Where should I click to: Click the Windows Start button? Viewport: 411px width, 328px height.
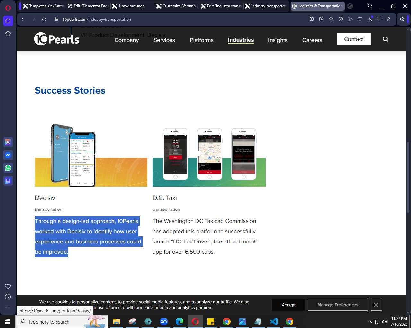8,322
